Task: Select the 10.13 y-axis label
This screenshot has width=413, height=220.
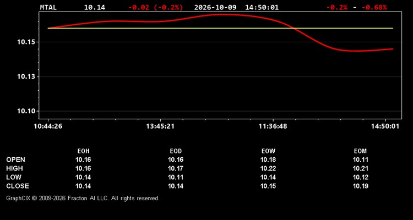Action: coord(26,76)
